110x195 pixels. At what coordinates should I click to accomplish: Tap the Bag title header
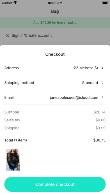tap(55, 11)
